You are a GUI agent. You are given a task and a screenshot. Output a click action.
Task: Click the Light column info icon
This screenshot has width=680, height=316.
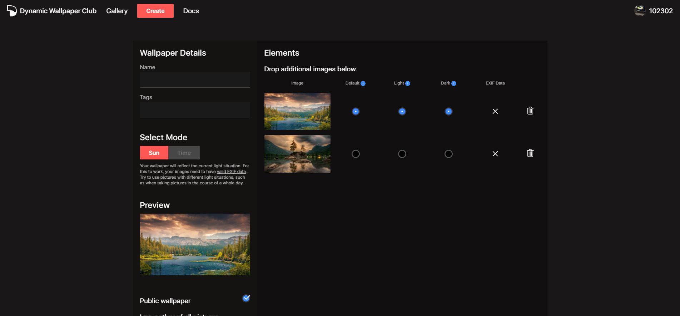point(408,83)
